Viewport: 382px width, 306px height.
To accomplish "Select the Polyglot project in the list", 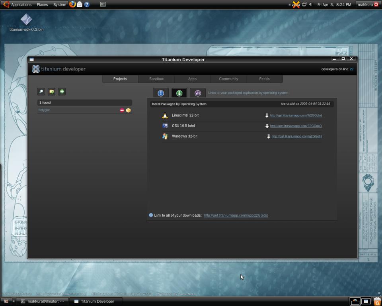I will click(44, 110).
